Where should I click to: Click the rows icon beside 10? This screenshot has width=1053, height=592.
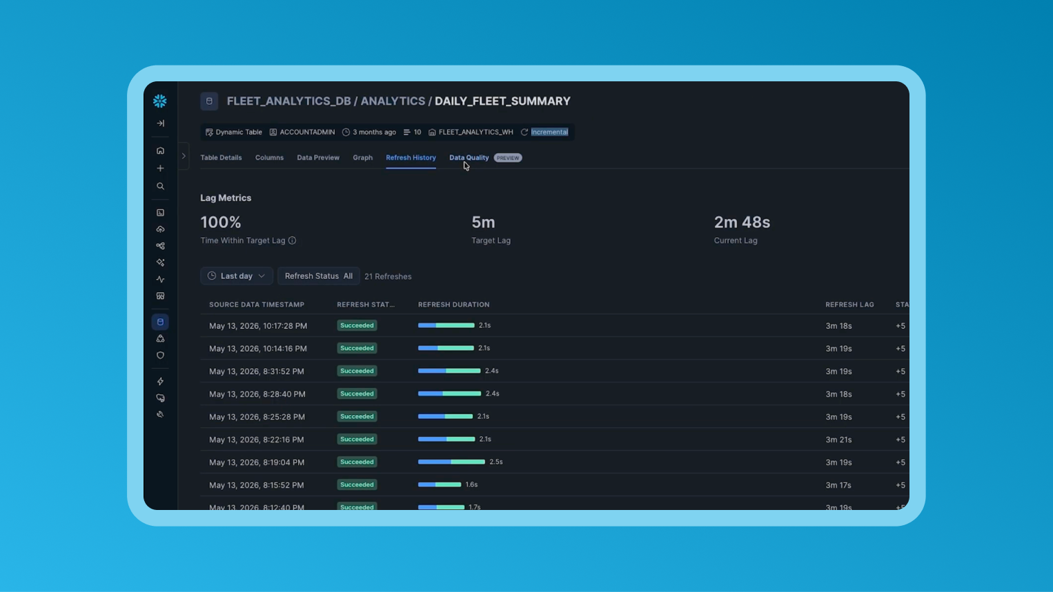click(x=406, y=132)
